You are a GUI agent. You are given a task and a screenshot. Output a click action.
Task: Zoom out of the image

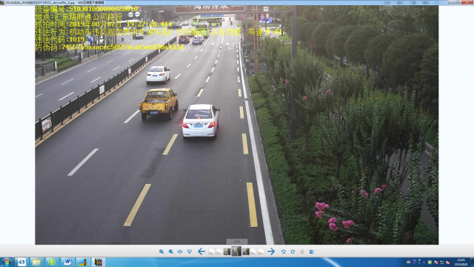pyautogui.click(x=171, y=251)
